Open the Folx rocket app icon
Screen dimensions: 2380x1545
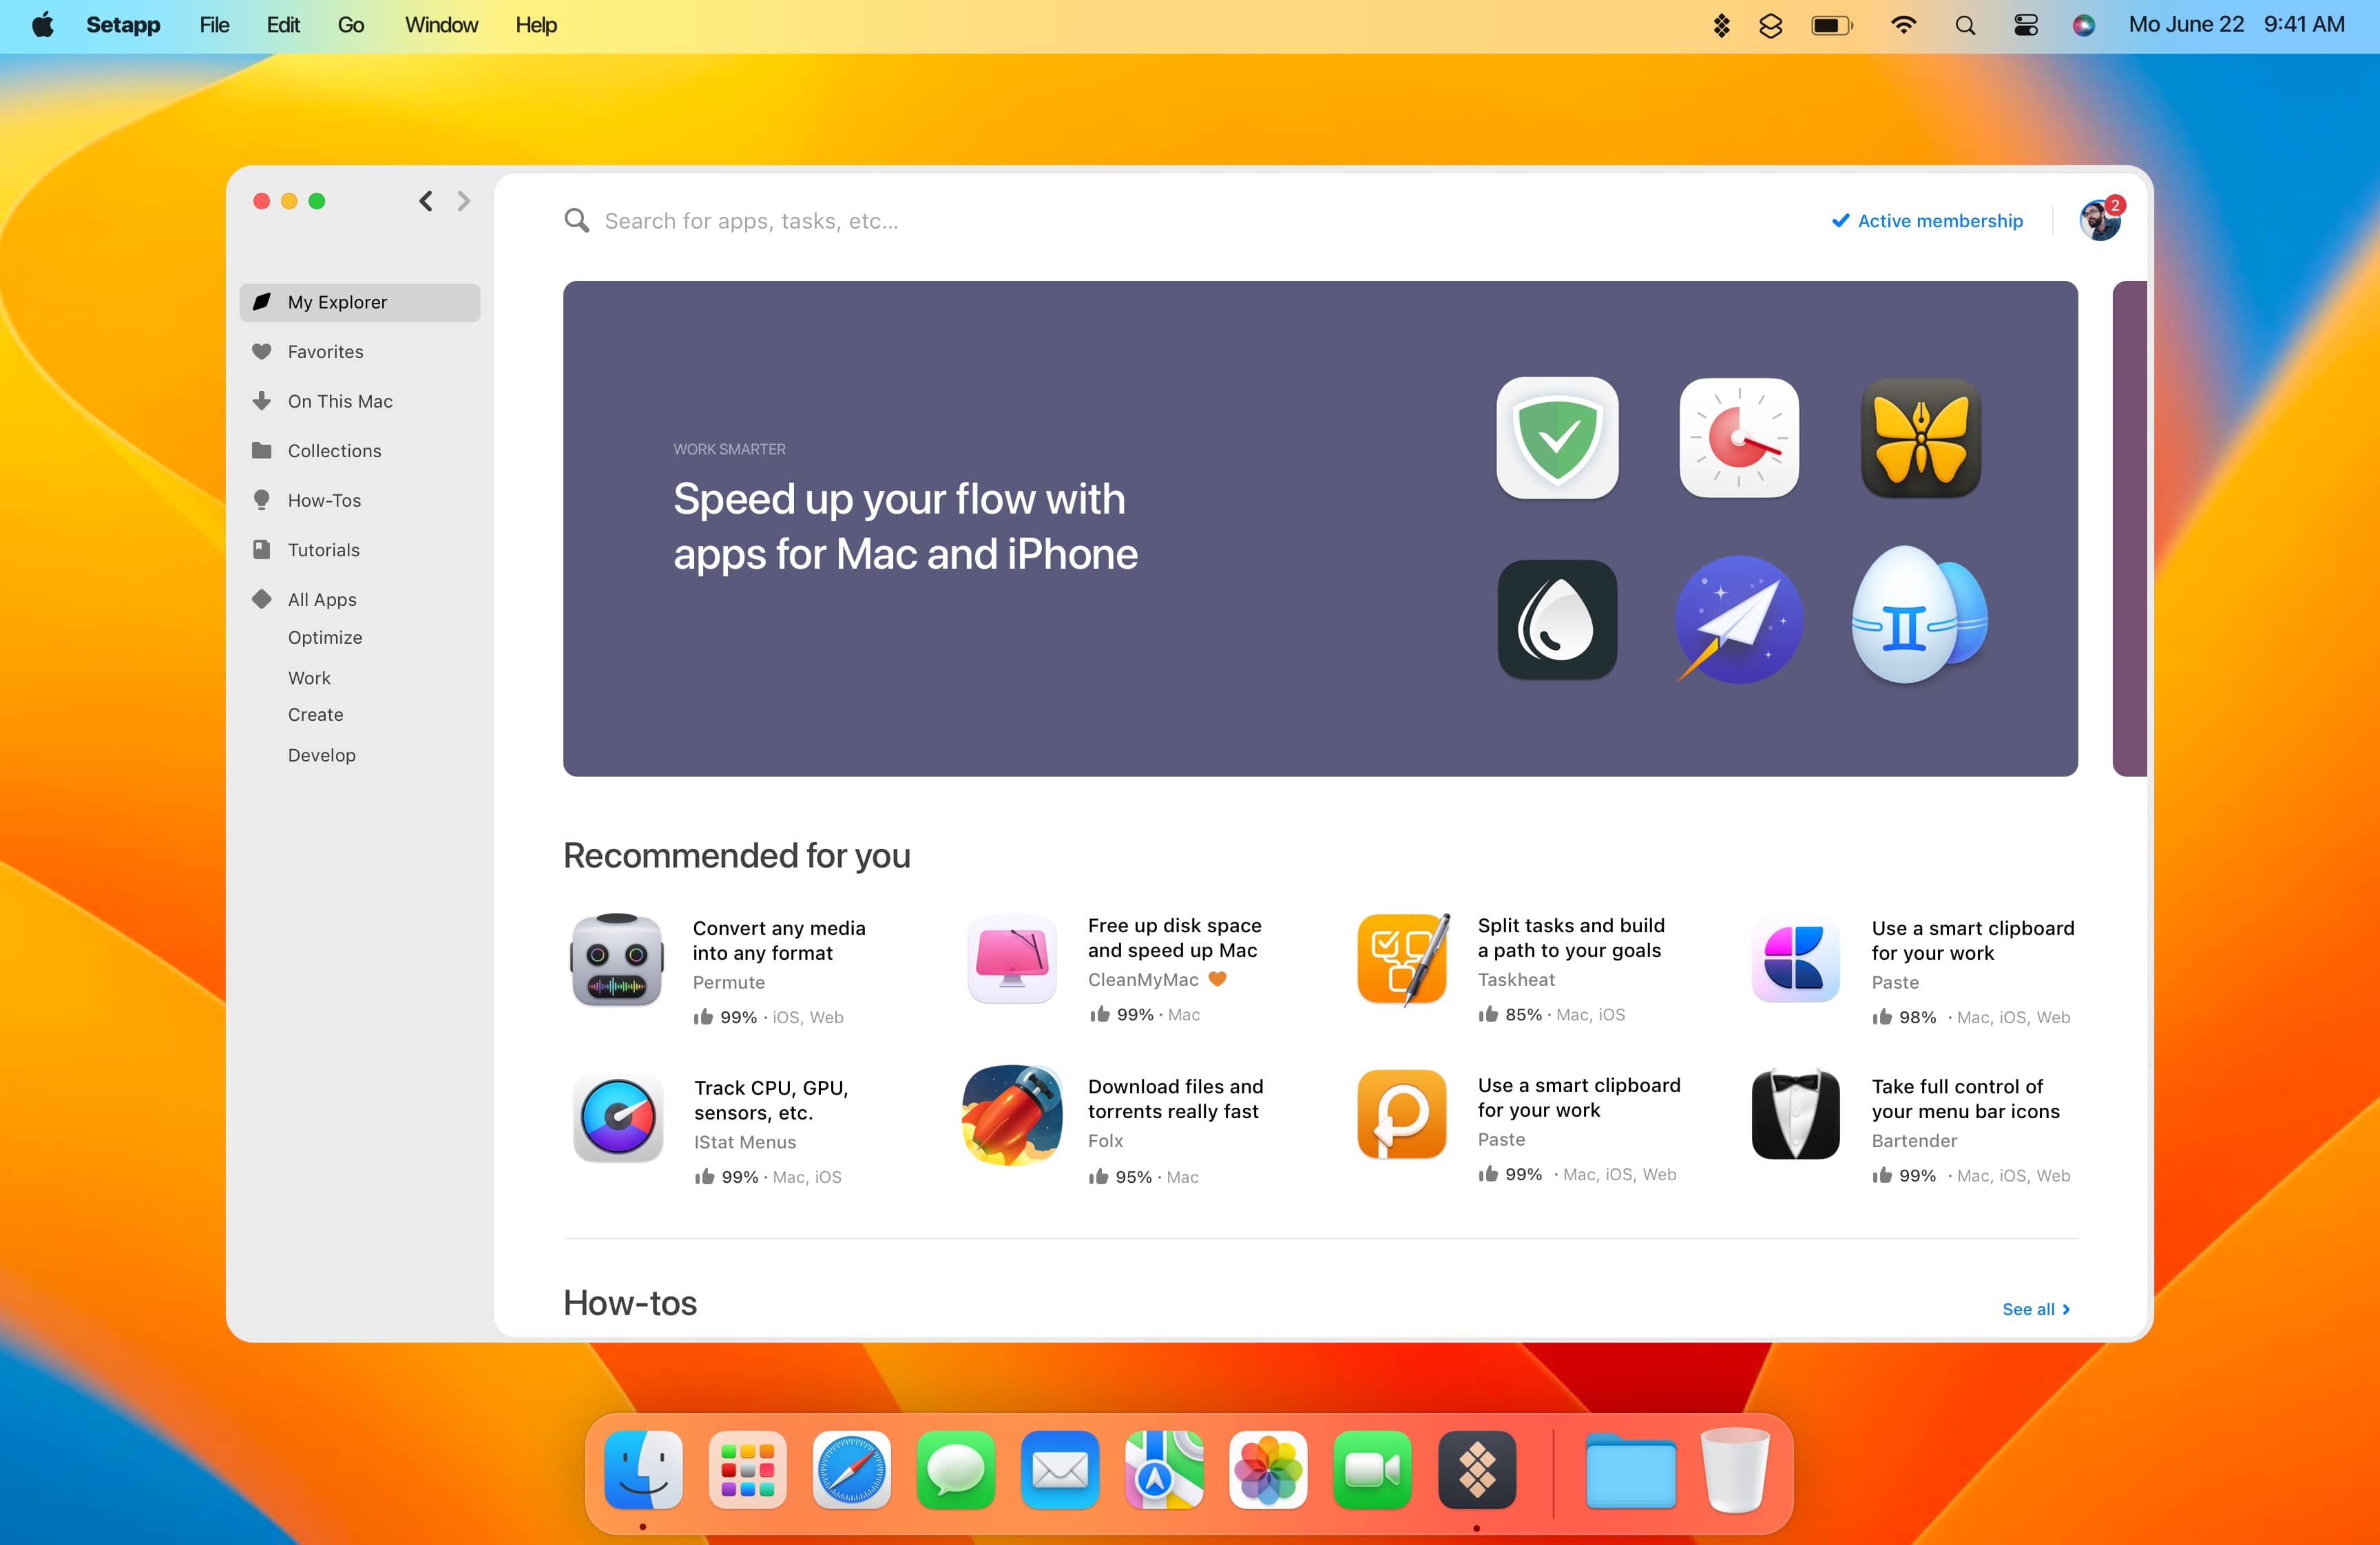click(1012, 1115)
